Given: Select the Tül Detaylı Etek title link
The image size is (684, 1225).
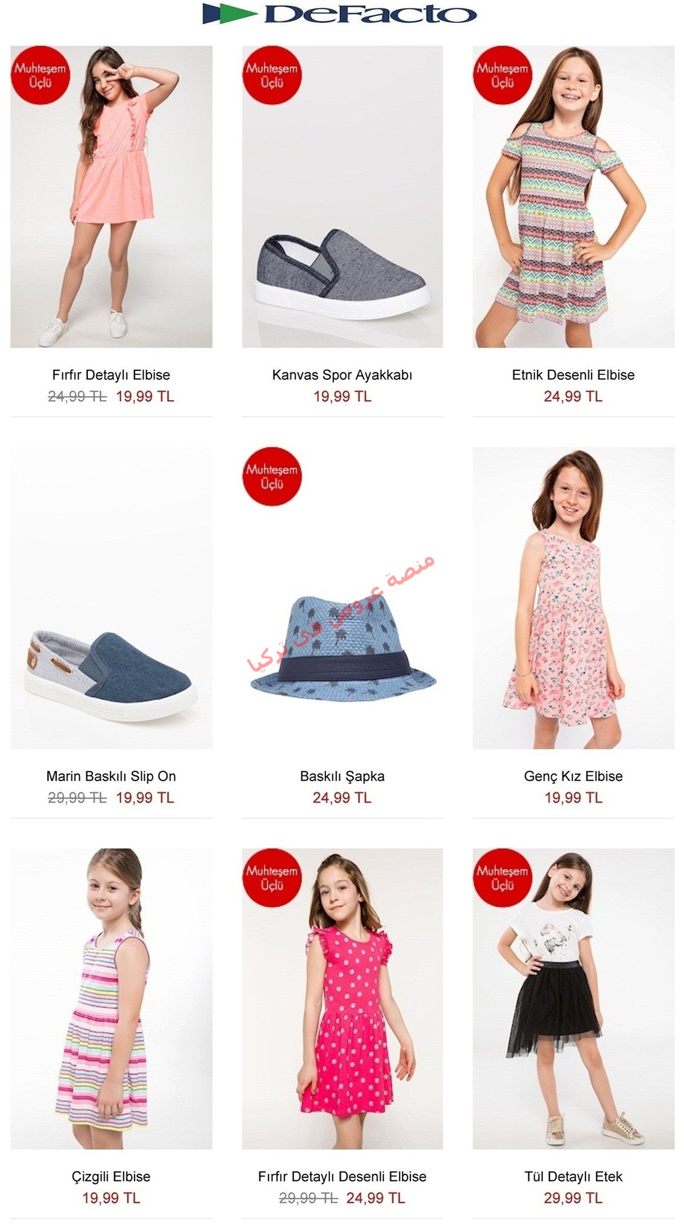Looking at the screenshot, I should point(573,1177).
